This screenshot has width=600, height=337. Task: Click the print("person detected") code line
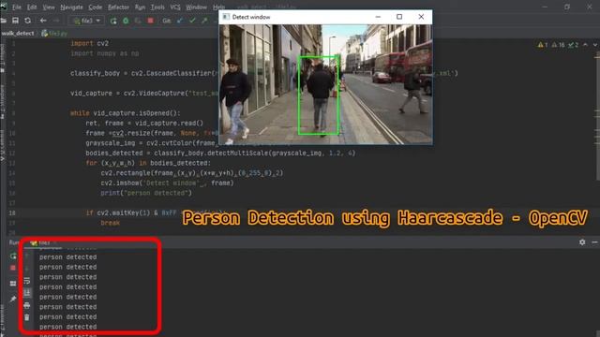(x=146, y=193)
